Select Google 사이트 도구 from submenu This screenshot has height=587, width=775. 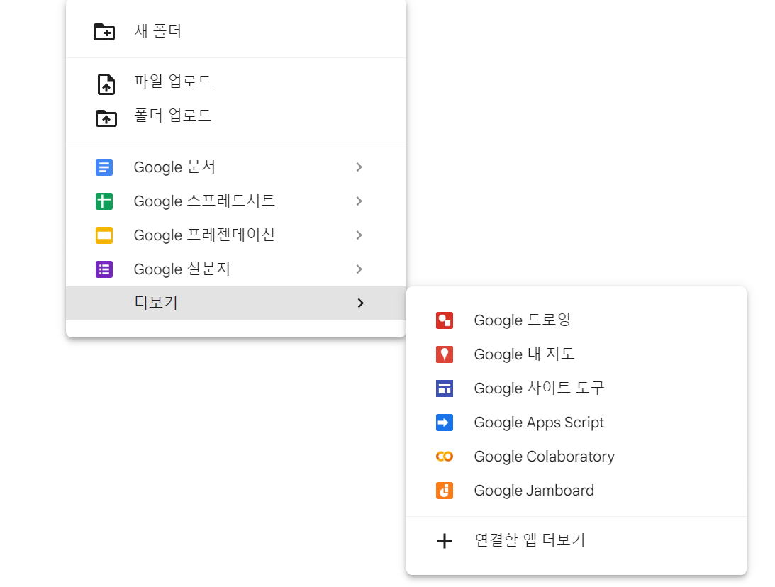coord(576,388)
